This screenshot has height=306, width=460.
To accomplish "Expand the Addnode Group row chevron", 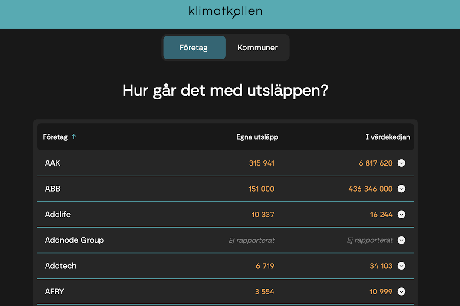I will pos(401,240).
